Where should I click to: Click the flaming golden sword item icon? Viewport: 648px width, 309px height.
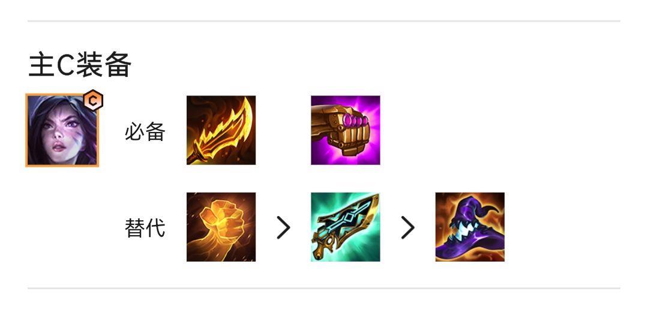click(221, 130)
